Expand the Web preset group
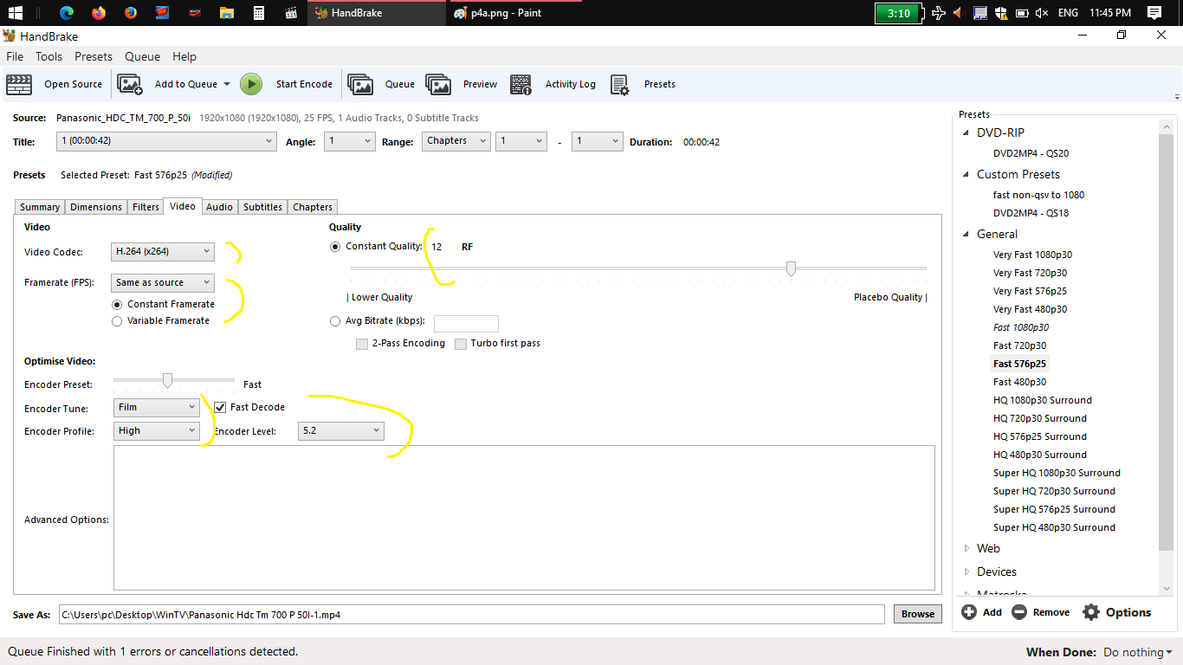This screenshot has height=665, width=1183. pos(967,548)
